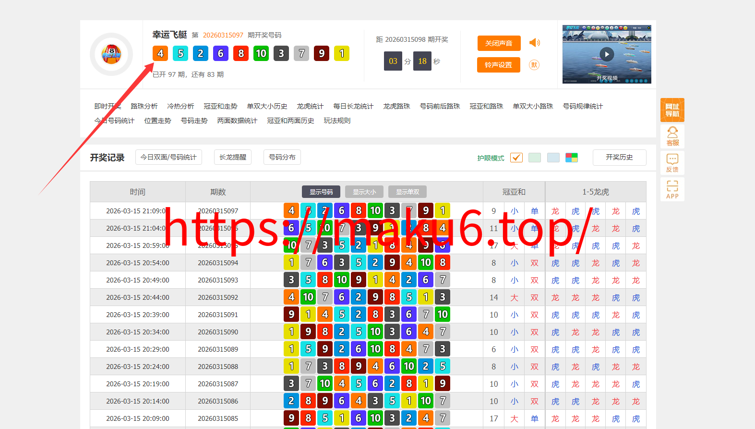Click the 时间 column header

[x=138, y=192]
